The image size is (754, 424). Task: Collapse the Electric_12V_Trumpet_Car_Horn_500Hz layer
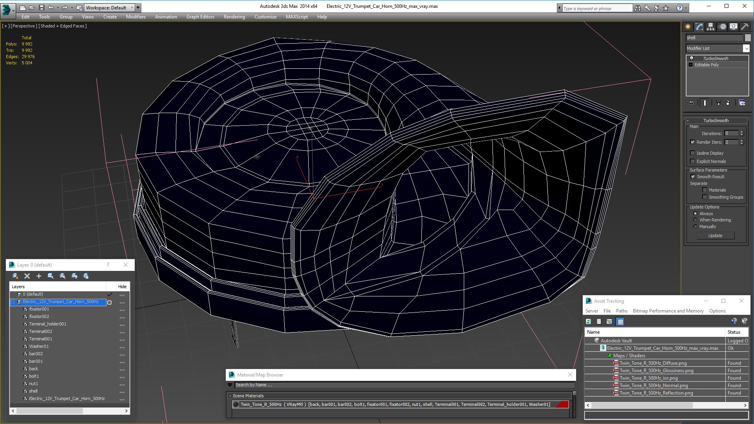pyautogui.click(x=13, y=302)
